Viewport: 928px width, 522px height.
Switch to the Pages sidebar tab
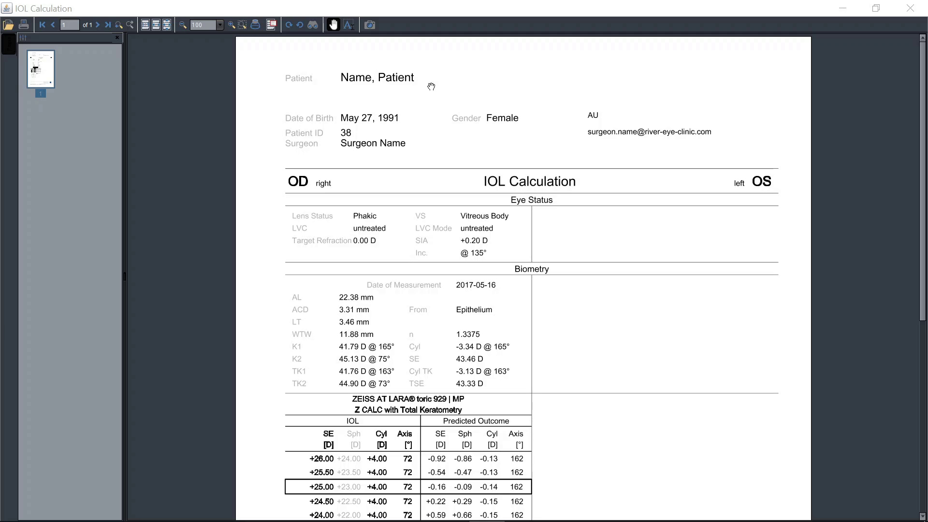tap(8, 44)
